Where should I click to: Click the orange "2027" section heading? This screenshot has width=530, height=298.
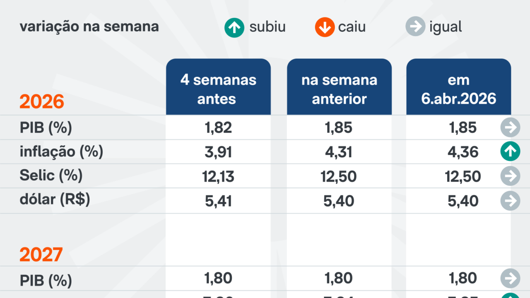tap(41, 255)
